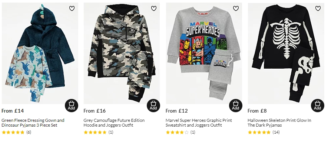
Task: Save Halloween Skeleton Pyjamas to wishlist
Action: click(318, 8)
